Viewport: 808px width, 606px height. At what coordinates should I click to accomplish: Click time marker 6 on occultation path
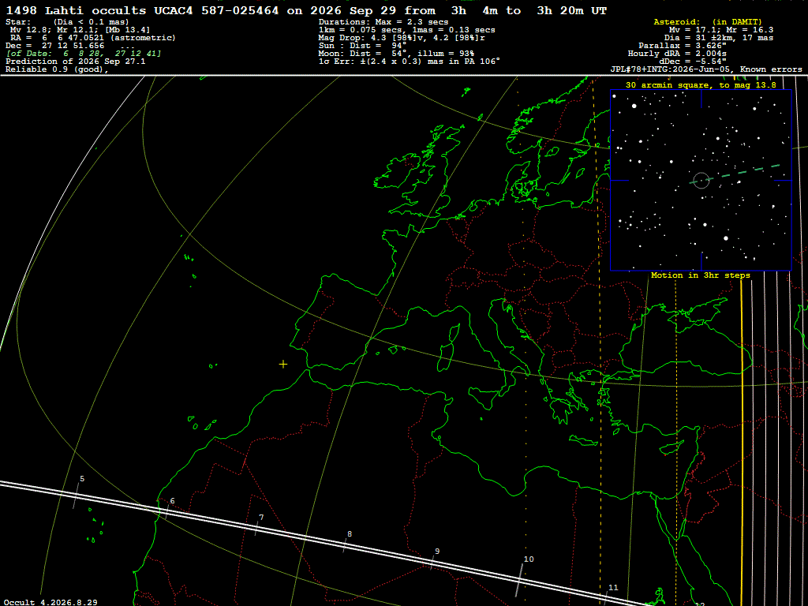coord(172,501)
